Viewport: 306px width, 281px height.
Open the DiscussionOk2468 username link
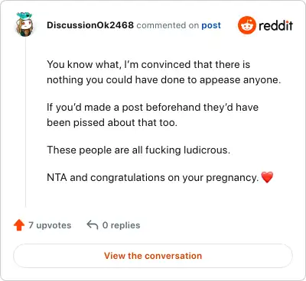90,25
